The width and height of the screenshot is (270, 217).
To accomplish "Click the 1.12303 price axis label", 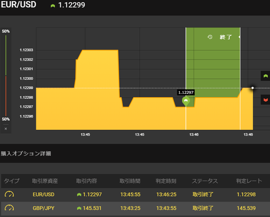I will click(x=26, y=50).
